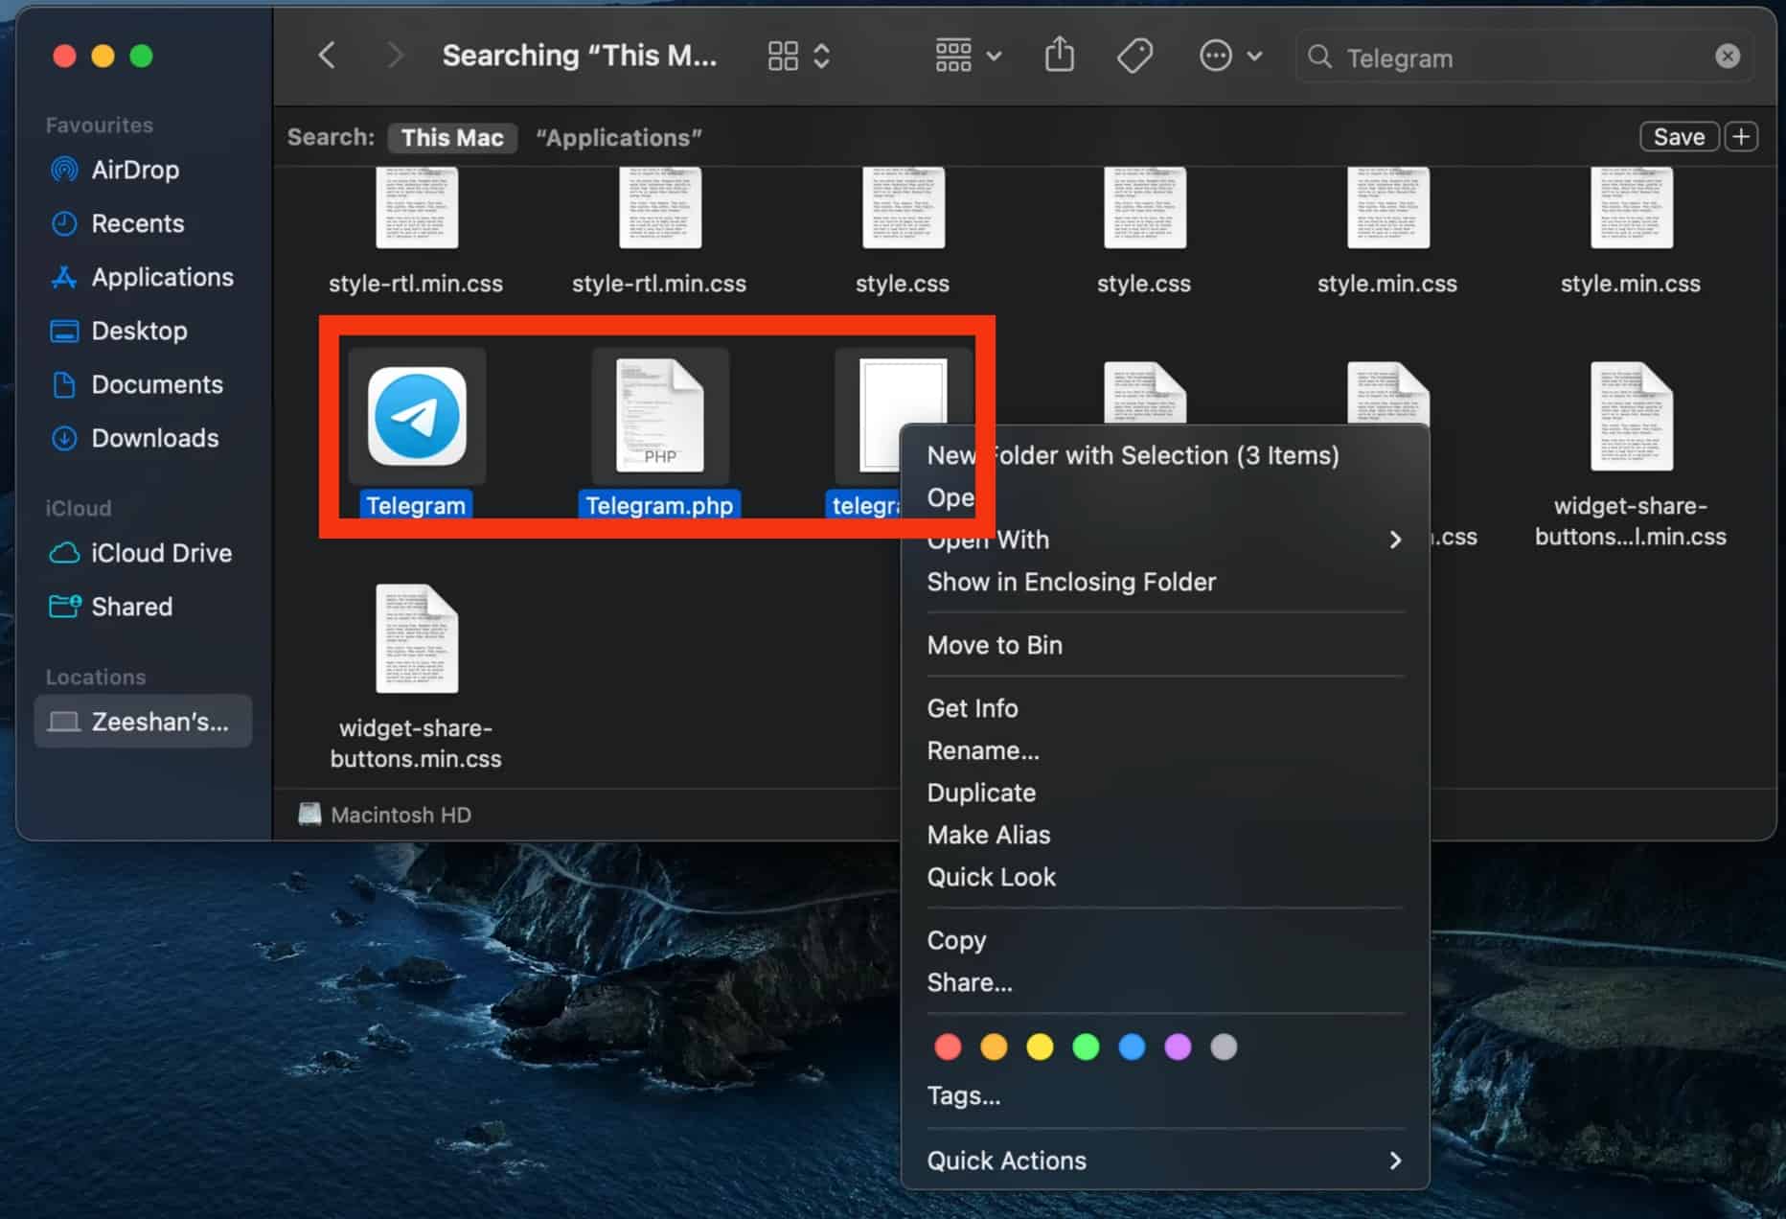Select the widget-share-buttons.min.css file
The width and height of the screenshot is (1786, 1219).
pos(416,638)
